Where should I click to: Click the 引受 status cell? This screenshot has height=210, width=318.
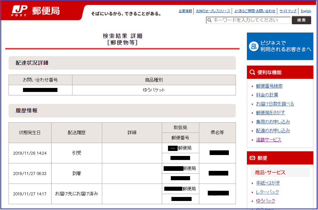[77, 153]
